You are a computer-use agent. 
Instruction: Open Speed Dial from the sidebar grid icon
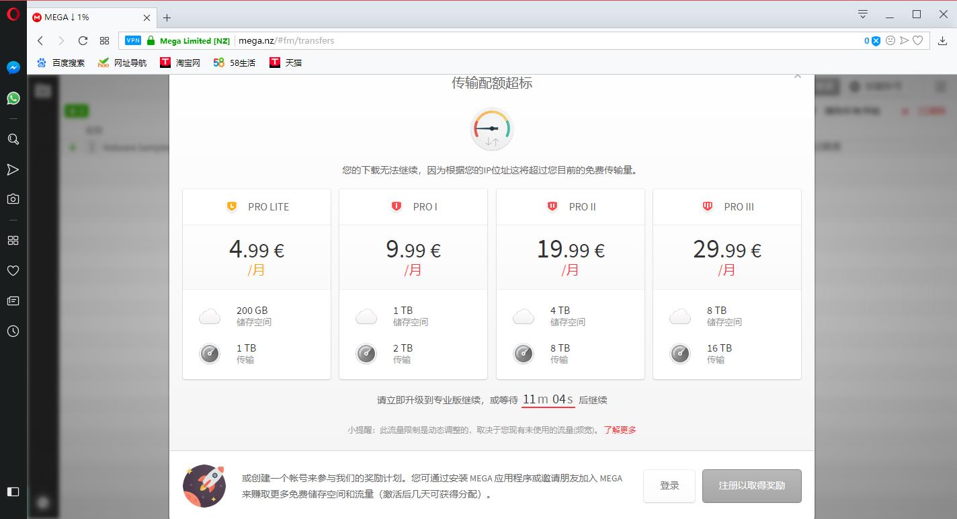click(x=13, y=241)
